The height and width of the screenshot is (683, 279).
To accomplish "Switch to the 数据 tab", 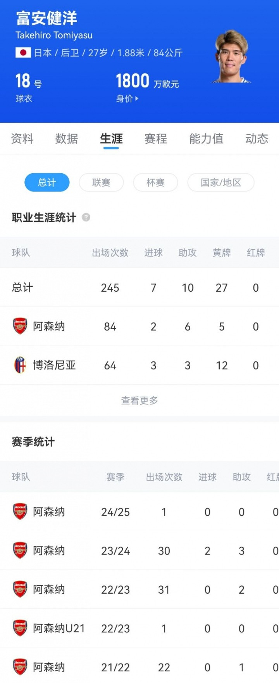I will (67, 139).
